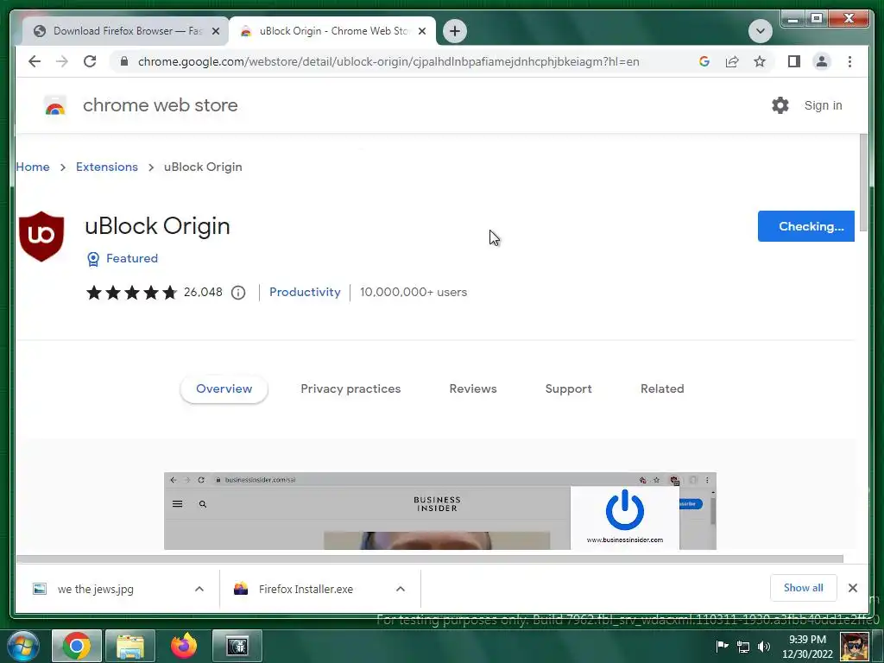Select the Overview tab
This screenshot has height=663, width=884.
pyautogui.click(x=224, y=388)
